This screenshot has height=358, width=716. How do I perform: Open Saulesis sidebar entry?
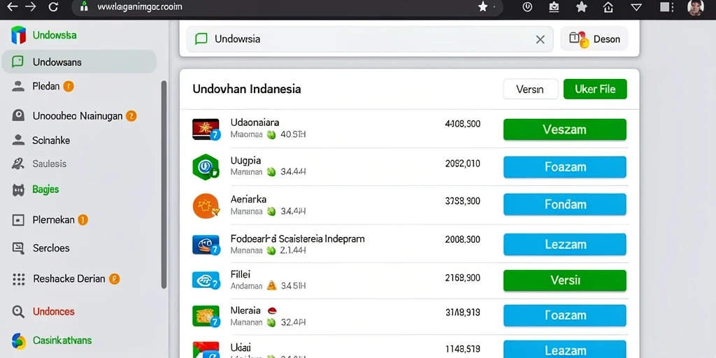pyautogui.click(x=50, y=164)
